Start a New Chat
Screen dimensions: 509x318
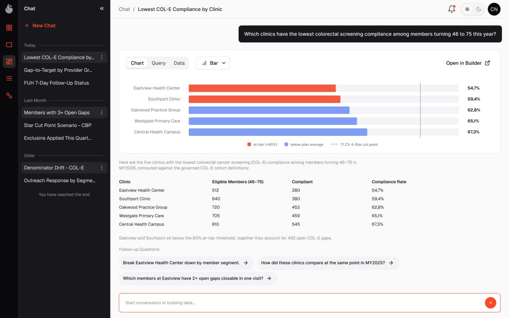click(40, 25)
